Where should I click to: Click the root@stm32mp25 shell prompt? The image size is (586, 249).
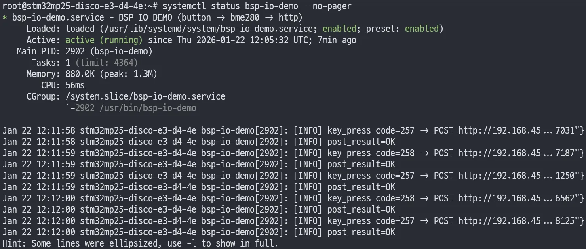81,6
